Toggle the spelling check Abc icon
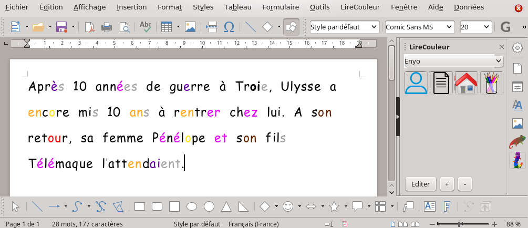The height and width of the screenshot is (228, 528). [146, 27]
